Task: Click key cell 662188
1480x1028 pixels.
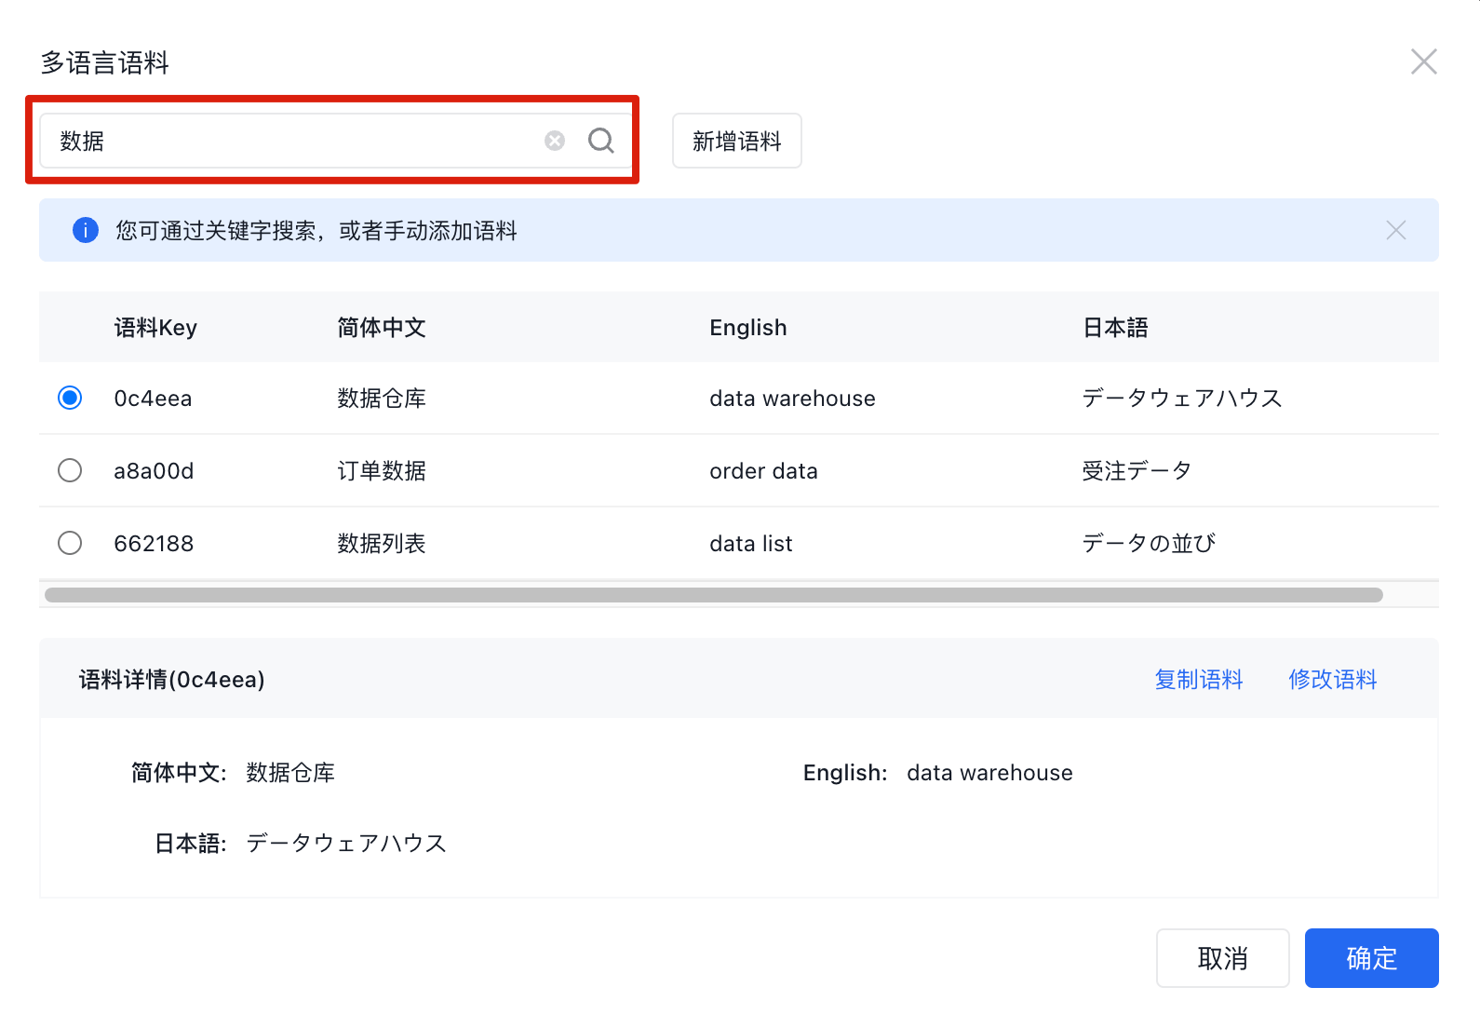Action: 154,544
